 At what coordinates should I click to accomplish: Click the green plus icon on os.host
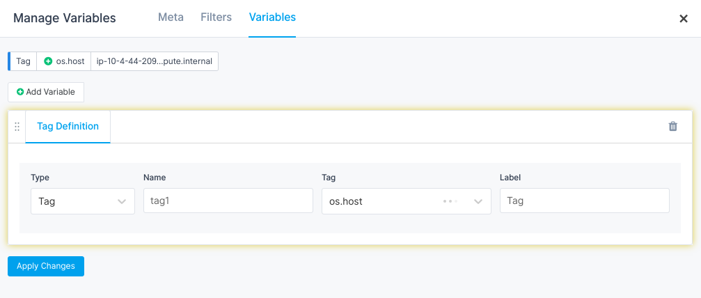click(x=48, y=61)
